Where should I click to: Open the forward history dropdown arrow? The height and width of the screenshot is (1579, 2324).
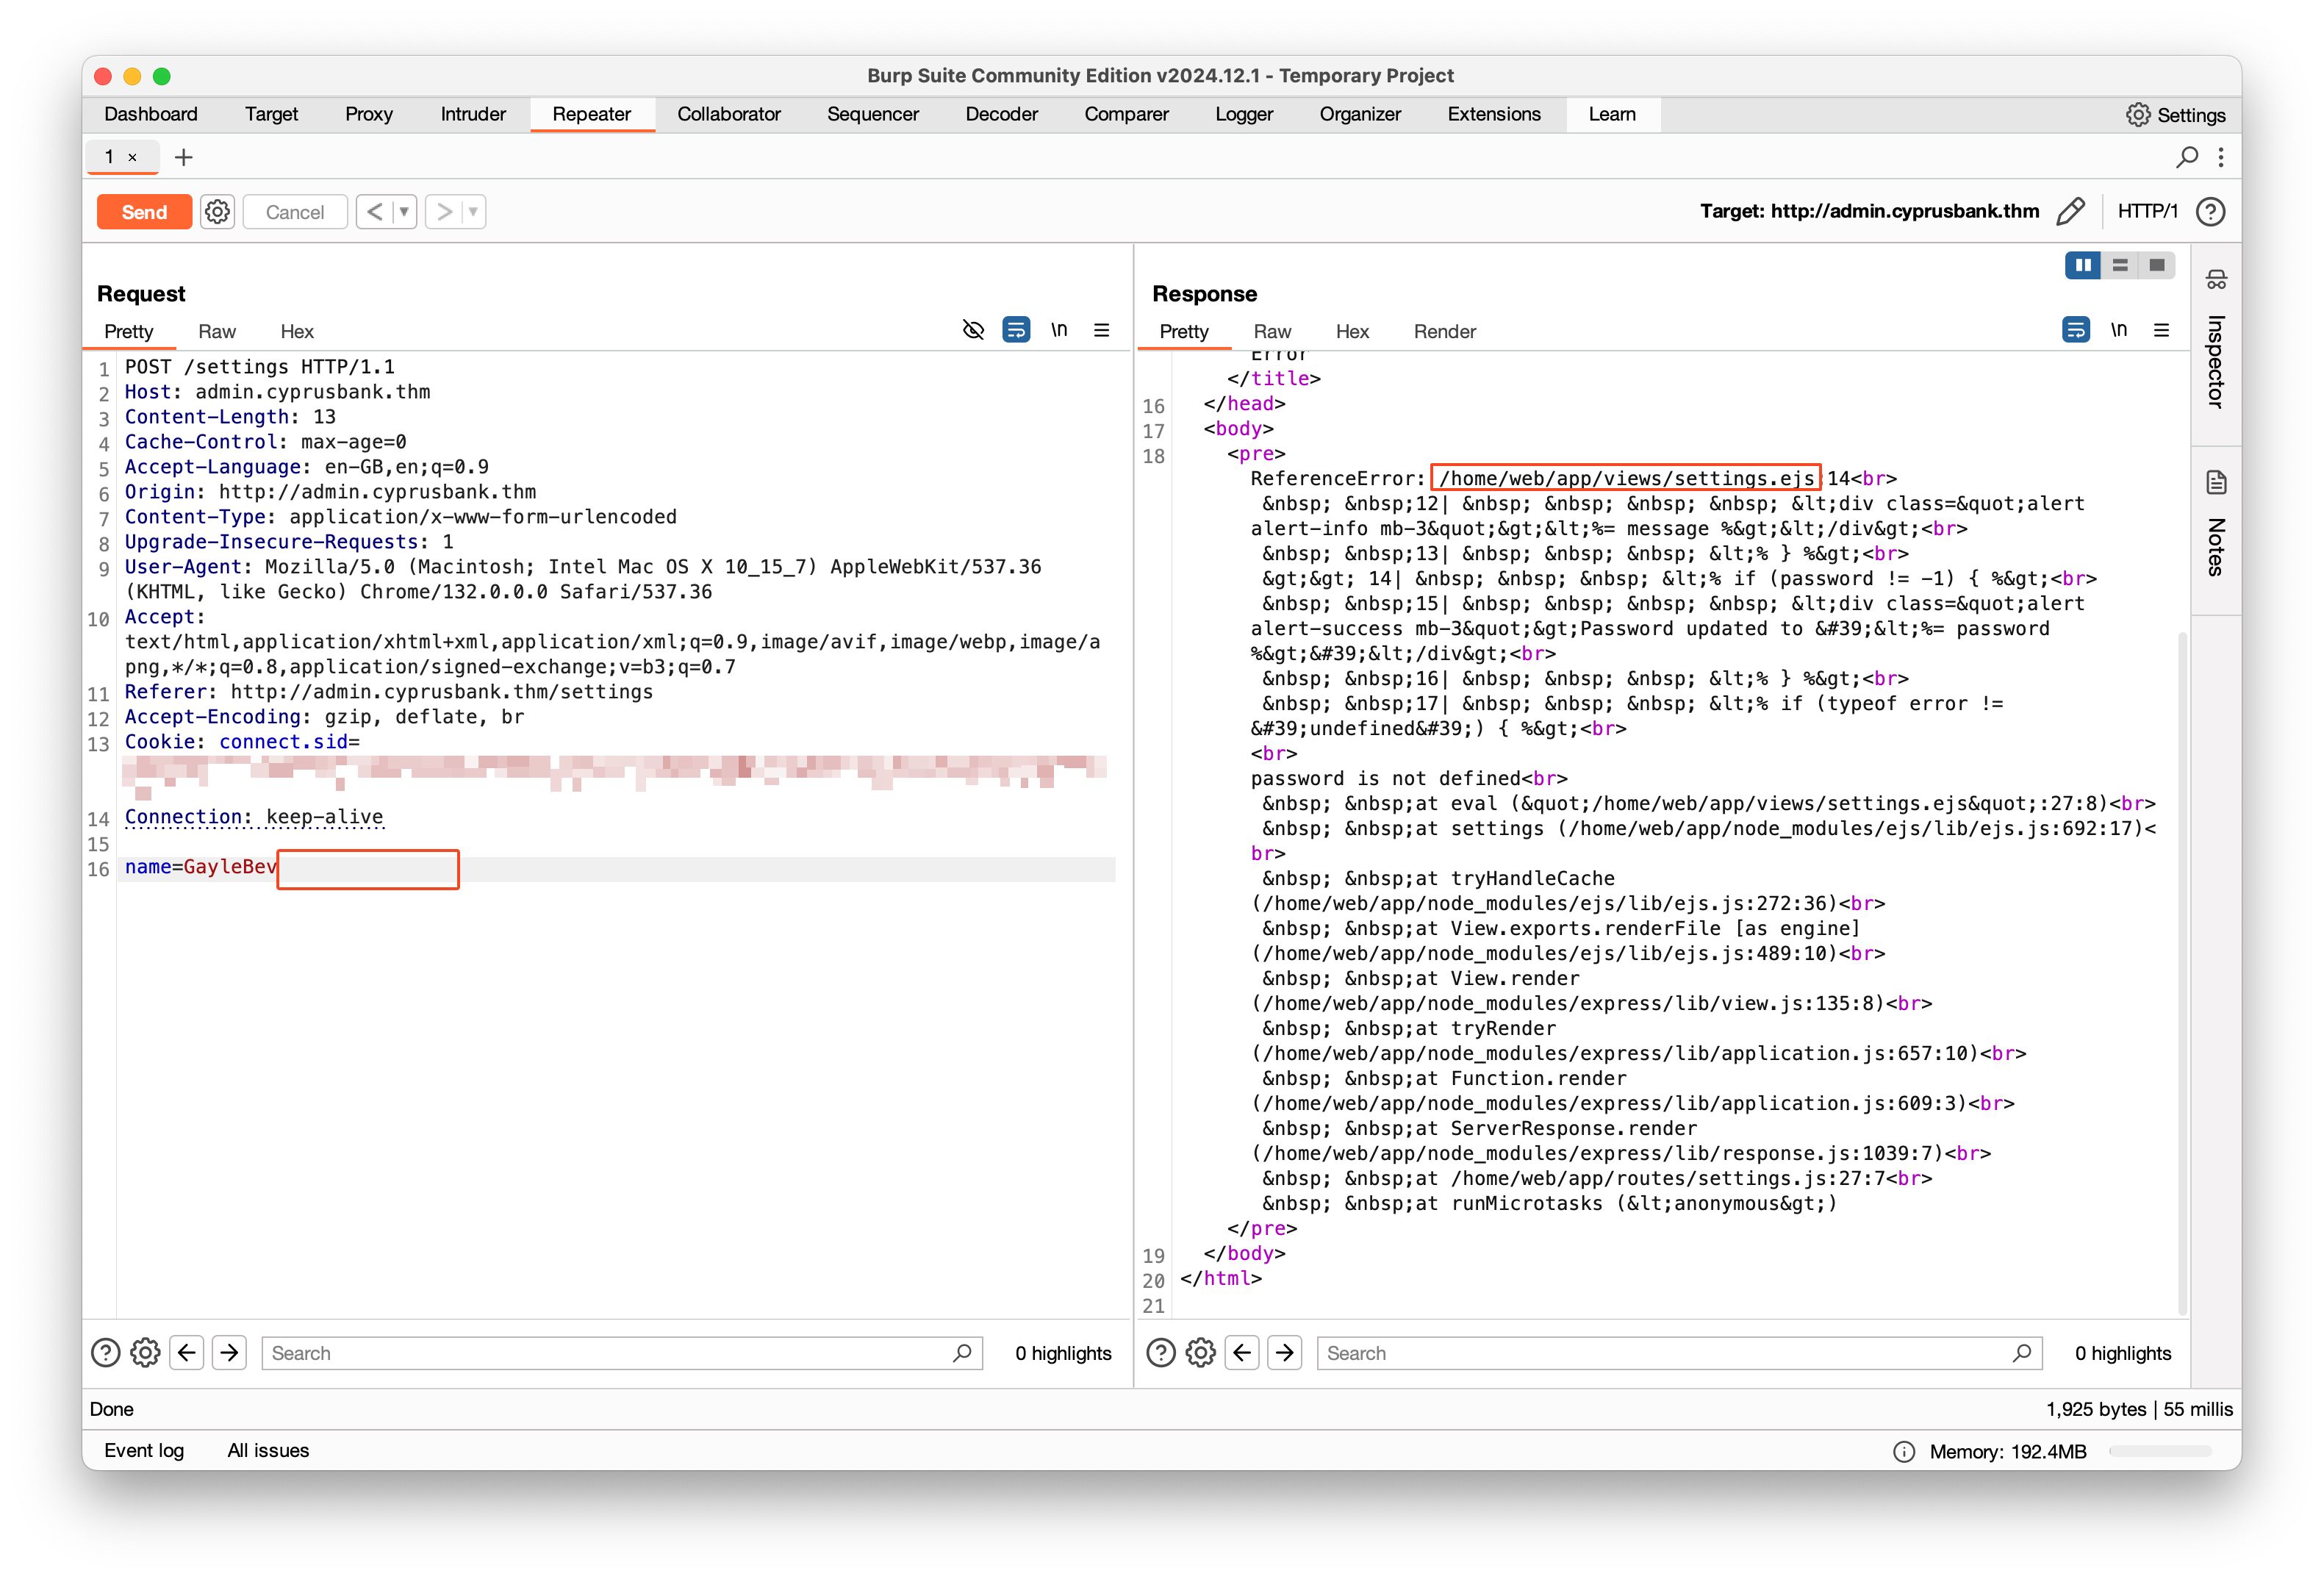click(x=474, y=212)
